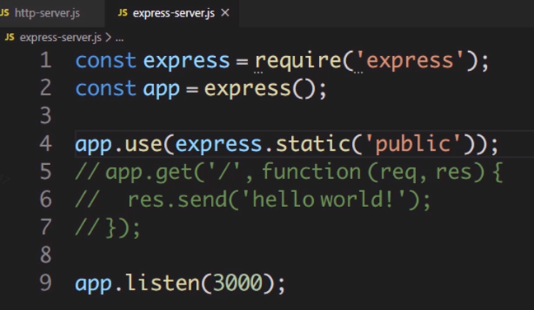Click 'app' at start of line 4
The image size is (534, 310).
(x=93, y=145)
